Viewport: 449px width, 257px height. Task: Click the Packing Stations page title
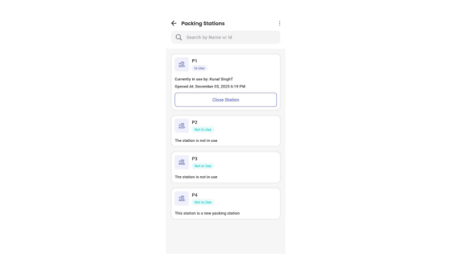(203, 24)
